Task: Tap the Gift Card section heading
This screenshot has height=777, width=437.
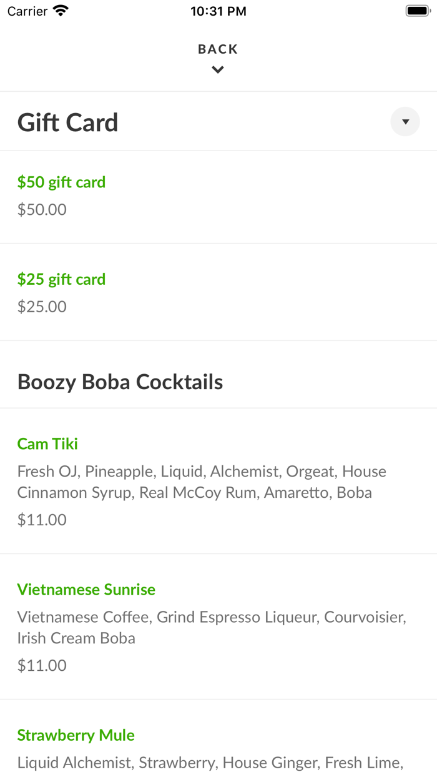Action: [x=68, y=122]
